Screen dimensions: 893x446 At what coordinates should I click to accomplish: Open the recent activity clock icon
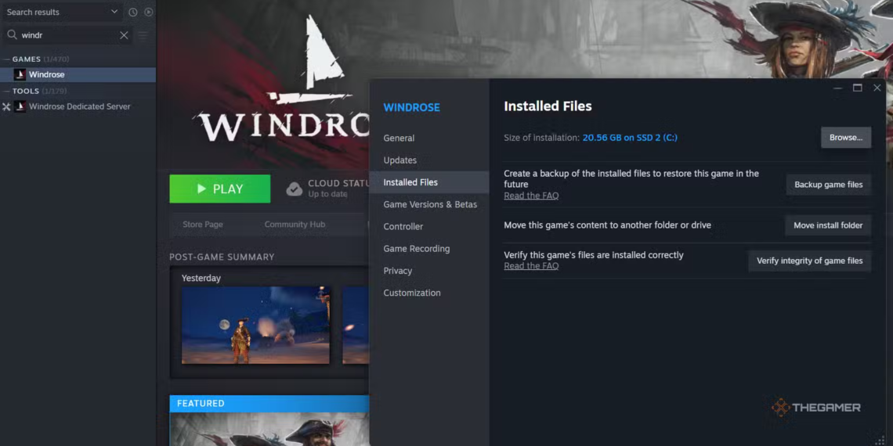pyautogui.click(x=132, y=12)
